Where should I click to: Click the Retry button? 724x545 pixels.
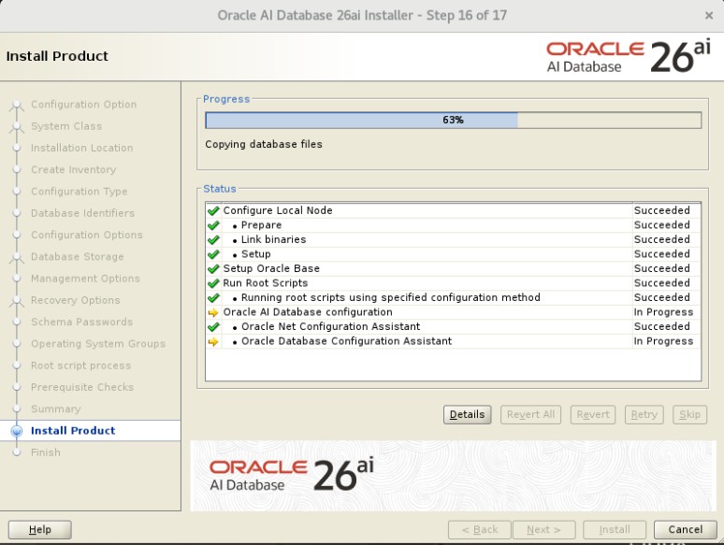click(x=644, y=414)
